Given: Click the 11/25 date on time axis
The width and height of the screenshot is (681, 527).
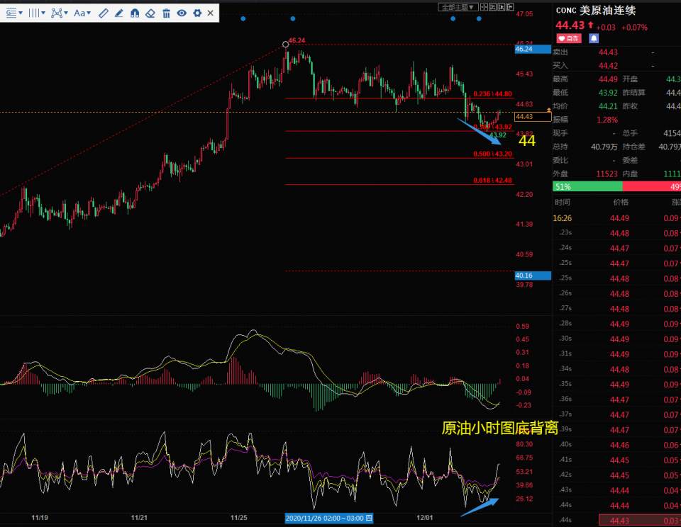Looking at the screenshot, I should pos(239,518).
